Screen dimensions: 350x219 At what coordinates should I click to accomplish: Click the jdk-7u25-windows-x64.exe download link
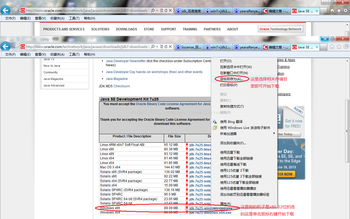coord(210,213)
